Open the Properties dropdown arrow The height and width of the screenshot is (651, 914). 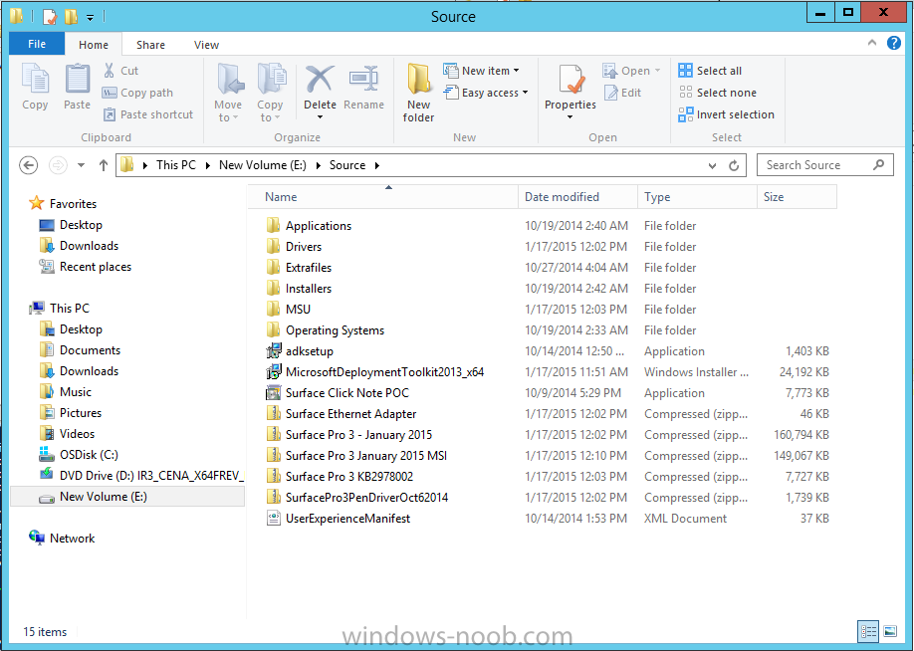click(571, 117)
